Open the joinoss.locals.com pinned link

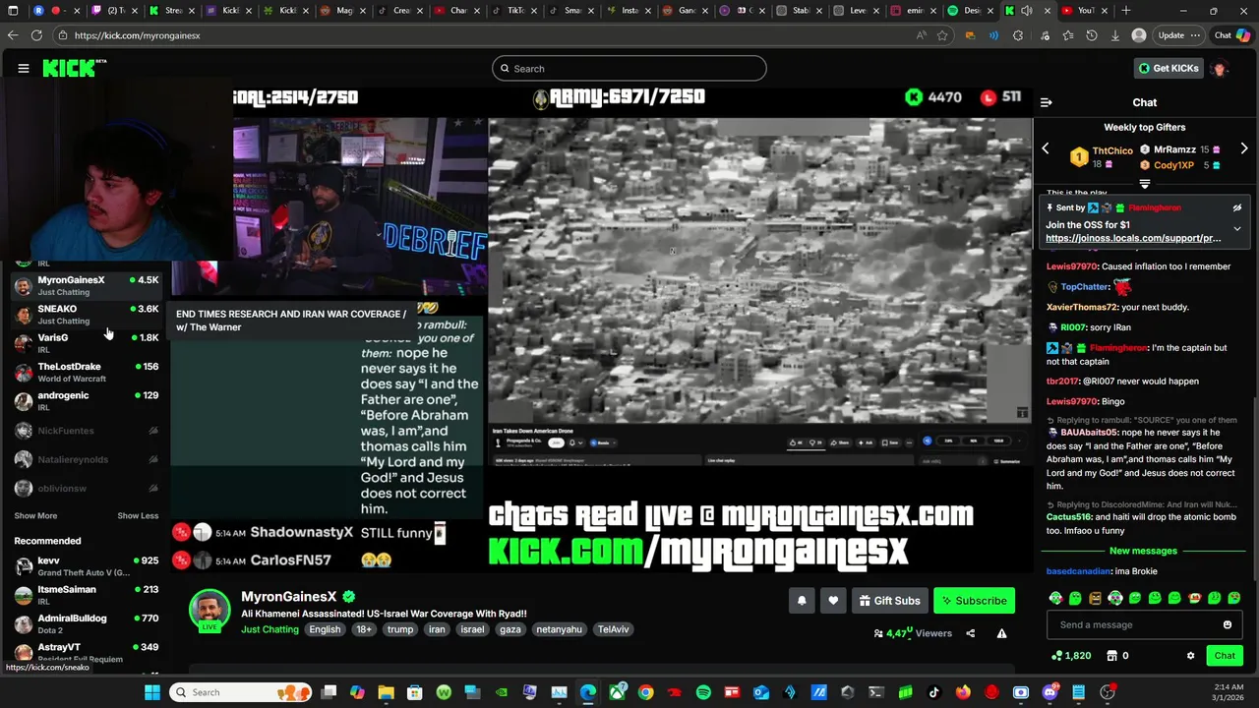[1133, 238]
